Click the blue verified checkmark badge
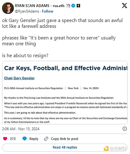 pyautogui.click(x=73, y=6)
